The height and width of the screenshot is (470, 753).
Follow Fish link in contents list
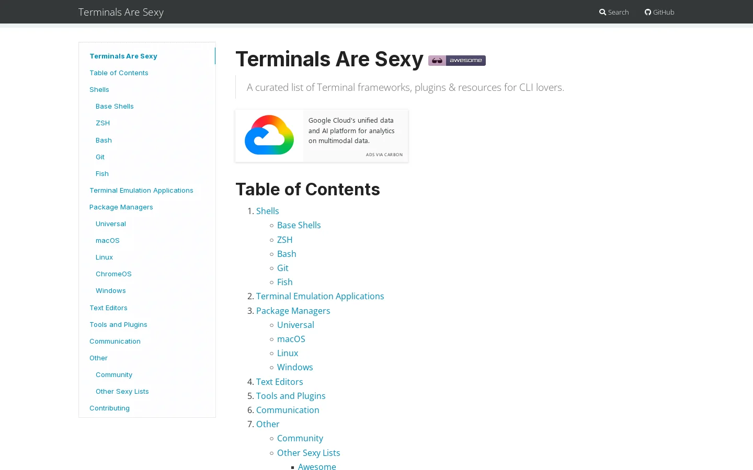click(285, 282)
